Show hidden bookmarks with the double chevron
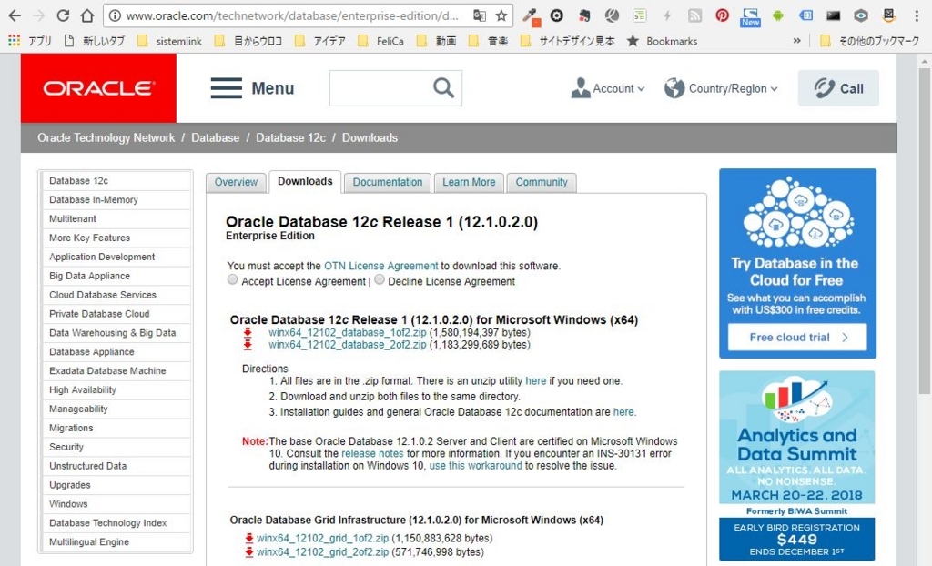Image resolution: width=932 pixels, height=566 pixels. pyautogui.click(x=796, y=41)
